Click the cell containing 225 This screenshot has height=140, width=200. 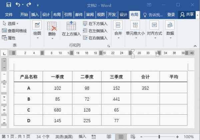[x=87, y=120]
